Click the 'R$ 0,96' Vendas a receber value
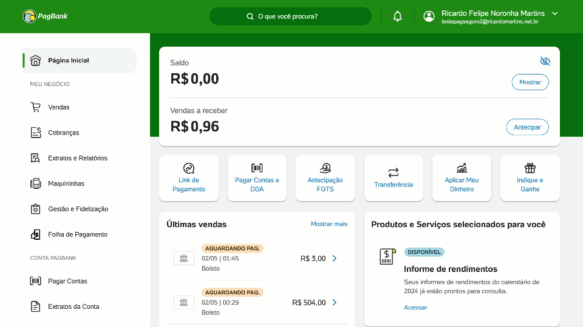Image resolution: width=583 pixels, height=327 pixels. click(x=194, y=127)
